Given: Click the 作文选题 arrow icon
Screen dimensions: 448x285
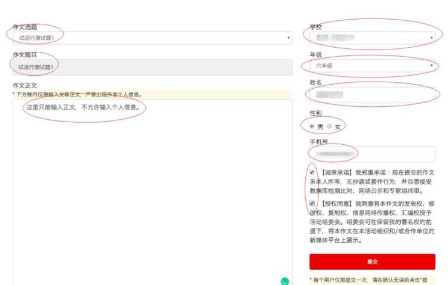Looking at the screenshot, I should tap(289, 38).
